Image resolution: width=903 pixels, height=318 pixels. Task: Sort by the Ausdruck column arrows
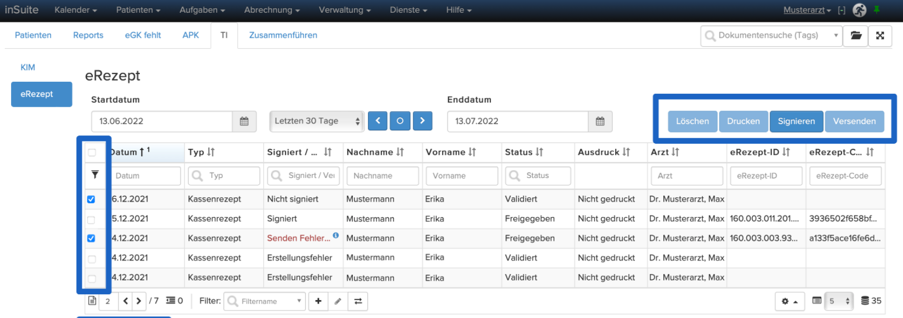pyautogui.click(x=626, y=152)
